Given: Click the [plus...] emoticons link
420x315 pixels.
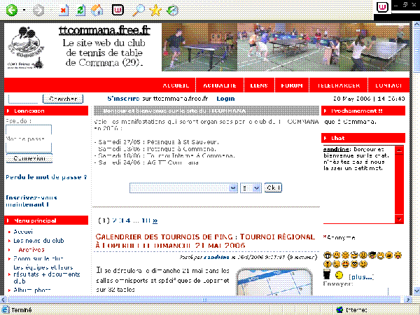Looking at the screenshot, I should [361, 277].
